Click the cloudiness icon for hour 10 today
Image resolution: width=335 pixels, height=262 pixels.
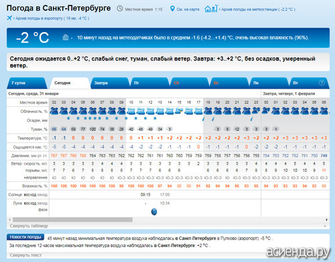(x=131, y=111)
